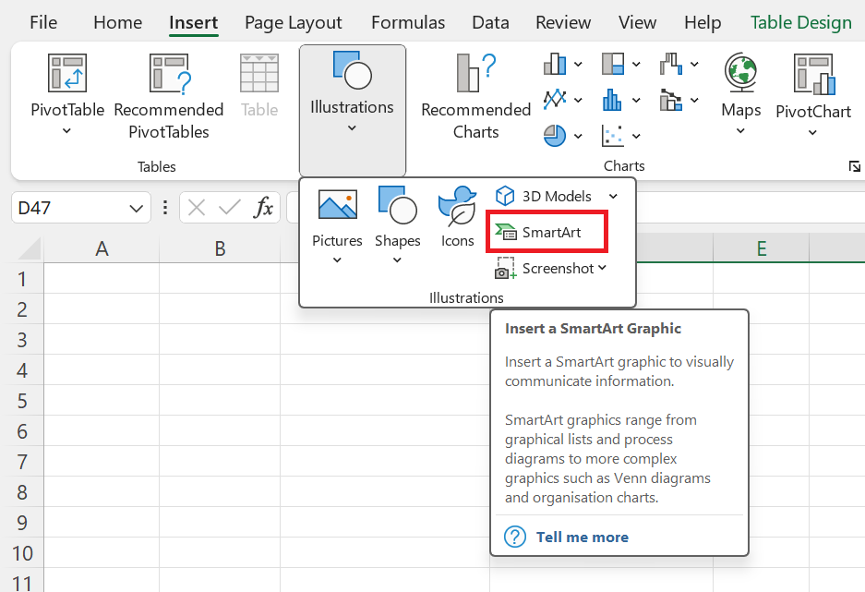Screen dimensions: 865x592
Task: Switch to the View tab
Action: pos(637,22)
